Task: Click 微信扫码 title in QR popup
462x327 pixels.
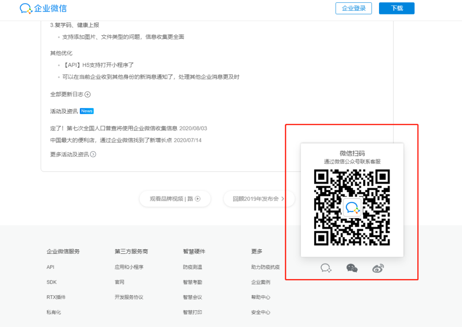Action: [x=352, y=153]
